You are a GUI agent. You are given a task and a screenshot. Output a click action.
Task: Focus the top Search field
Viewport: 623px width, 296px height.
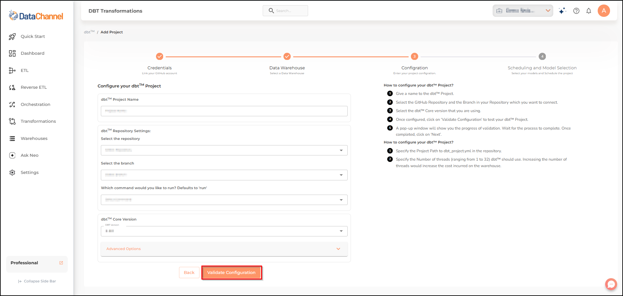(285, 11)
